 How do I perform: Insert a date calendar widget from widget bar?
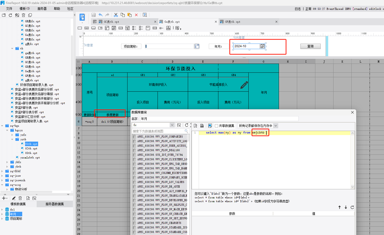coord(114,28)
